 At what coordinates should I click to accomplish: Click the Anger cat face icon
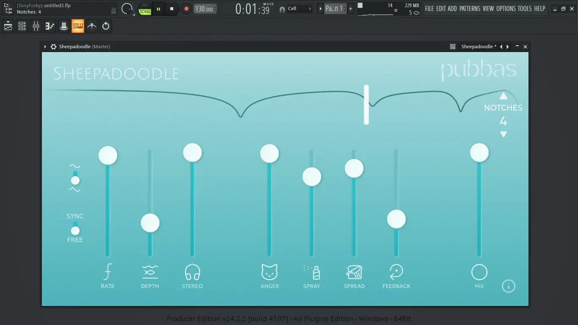point(270,272)
